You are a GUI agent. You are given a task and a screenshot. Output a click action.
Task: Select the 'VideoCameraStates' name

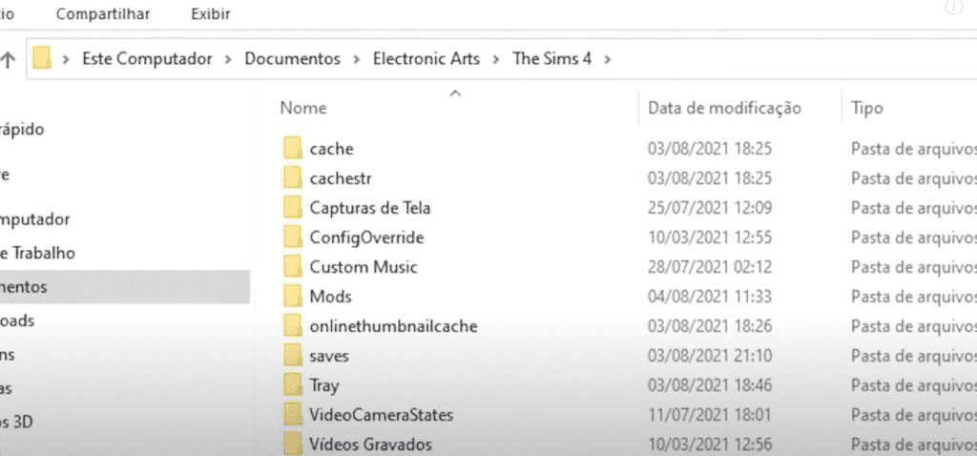coord(382,414)
